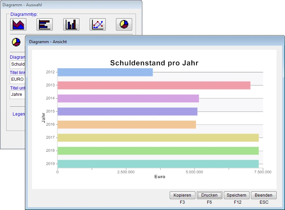Click the blue 2012 bar
Viewport: 285px width, 210px height.
105,72
